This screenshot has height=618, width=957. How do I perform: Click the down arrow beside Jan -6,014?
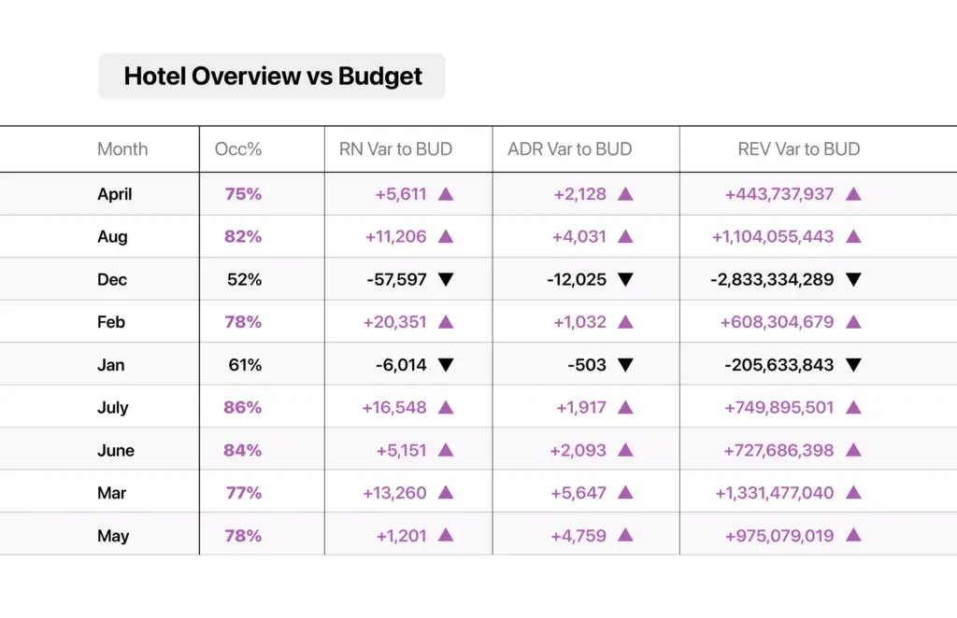pyautogui.click(x=446, y=365)
